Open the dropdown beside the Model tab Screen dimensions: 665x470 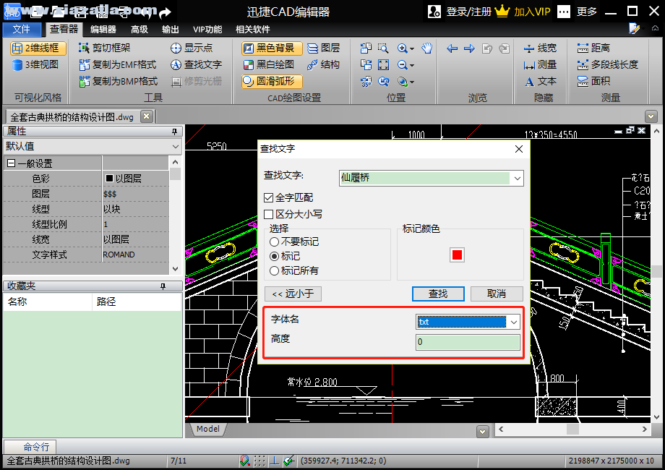[x=483, y=432]
